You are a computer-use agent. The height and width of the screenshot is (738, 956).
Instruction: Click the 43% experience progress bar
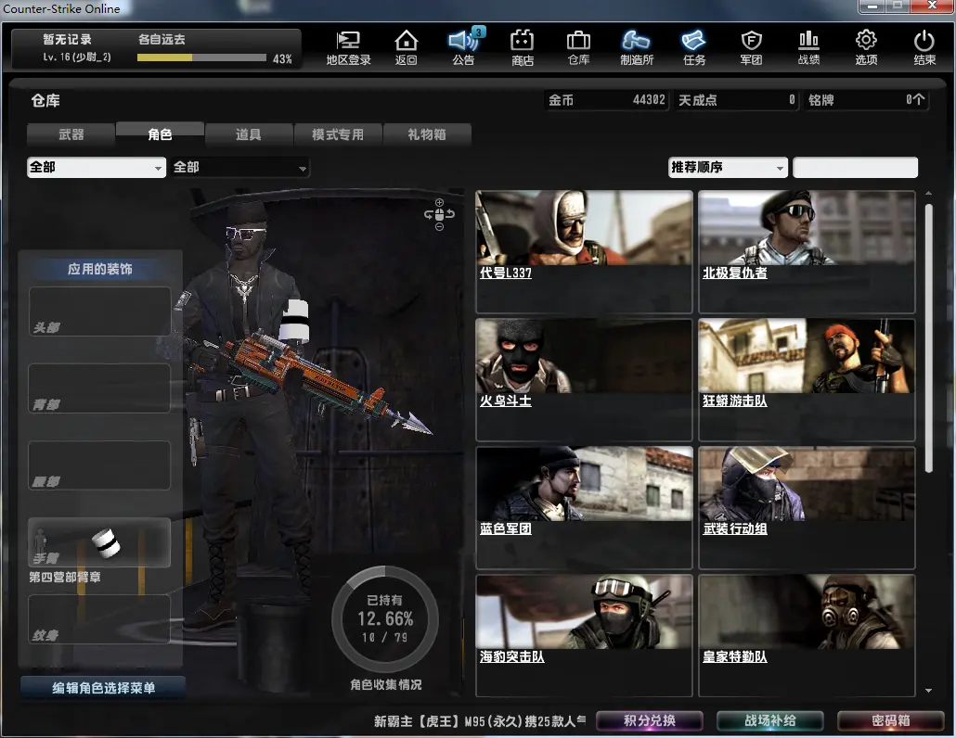tap(201, 57)
